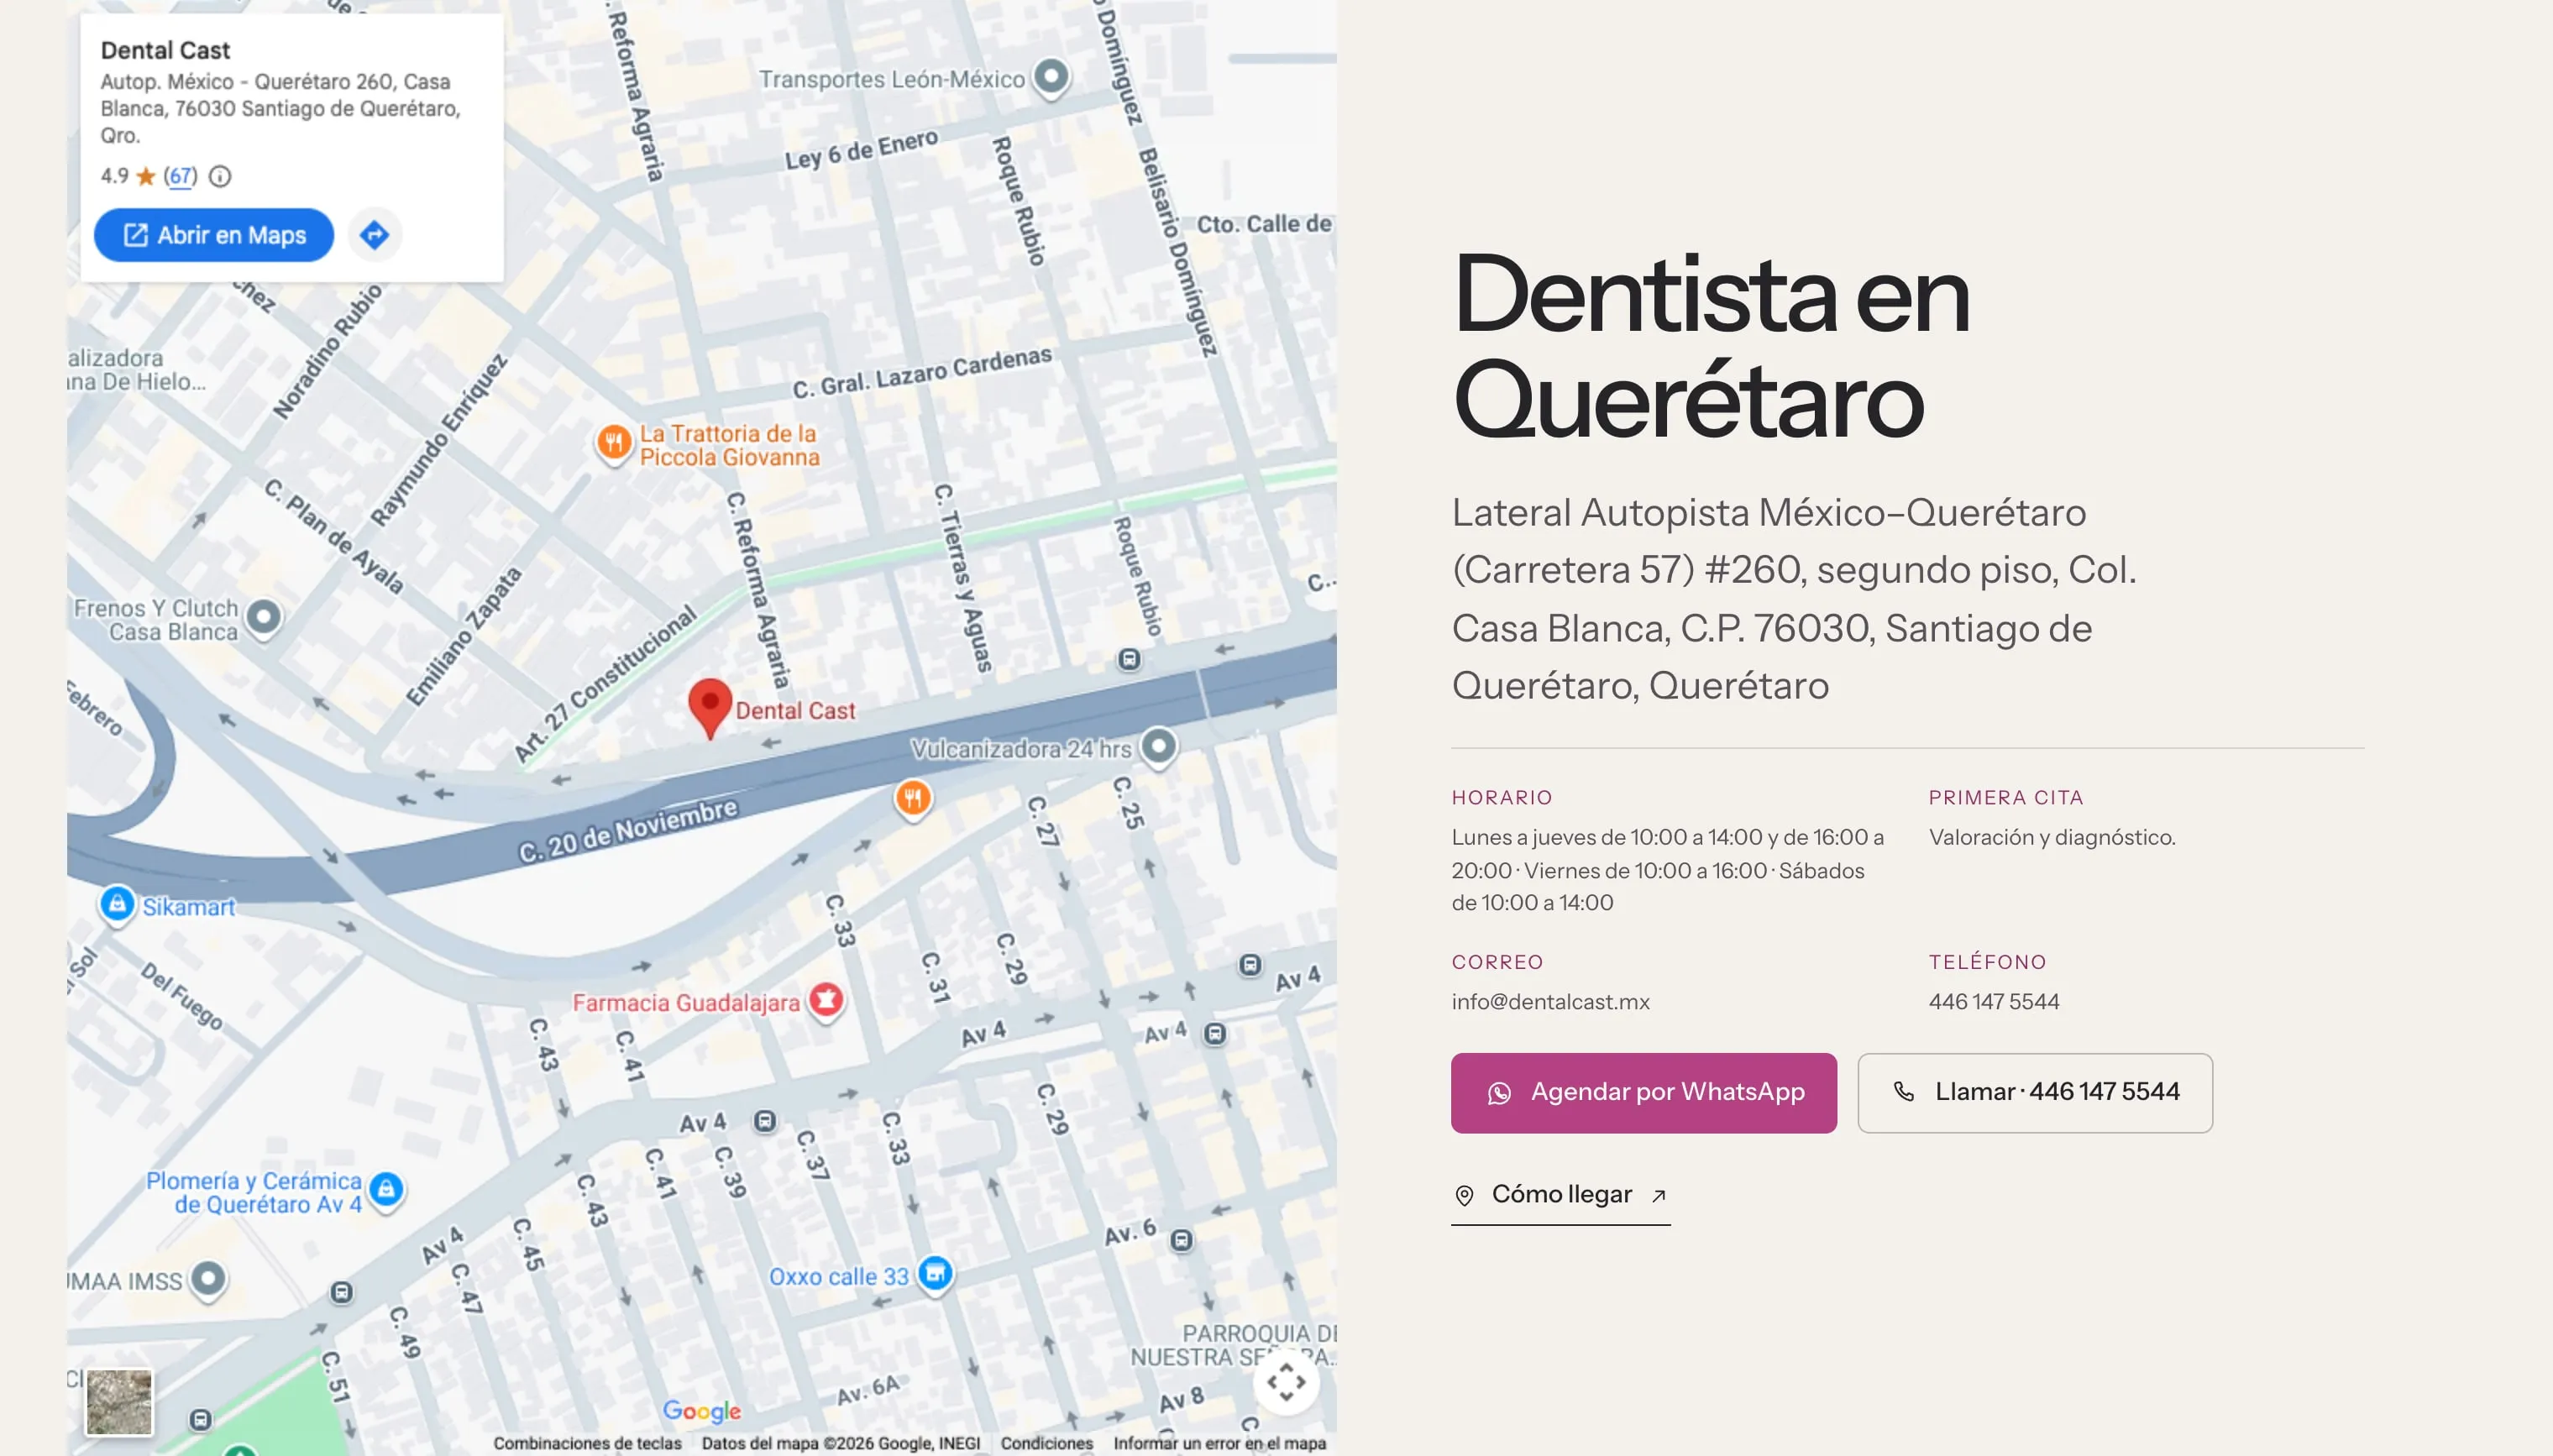Click the La Trattoria de la Piccola Giovanna label
Screen dimensions: 2553x1456
point(729,445)
